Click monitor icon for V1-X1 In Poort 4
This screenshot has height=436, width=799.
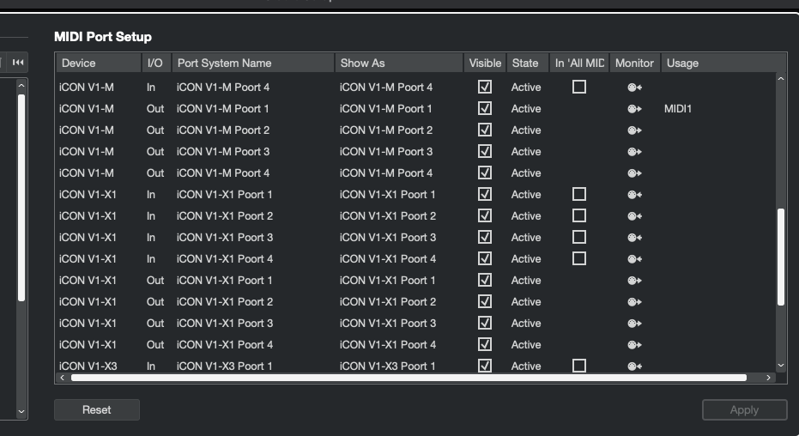(x=634, y=259)
